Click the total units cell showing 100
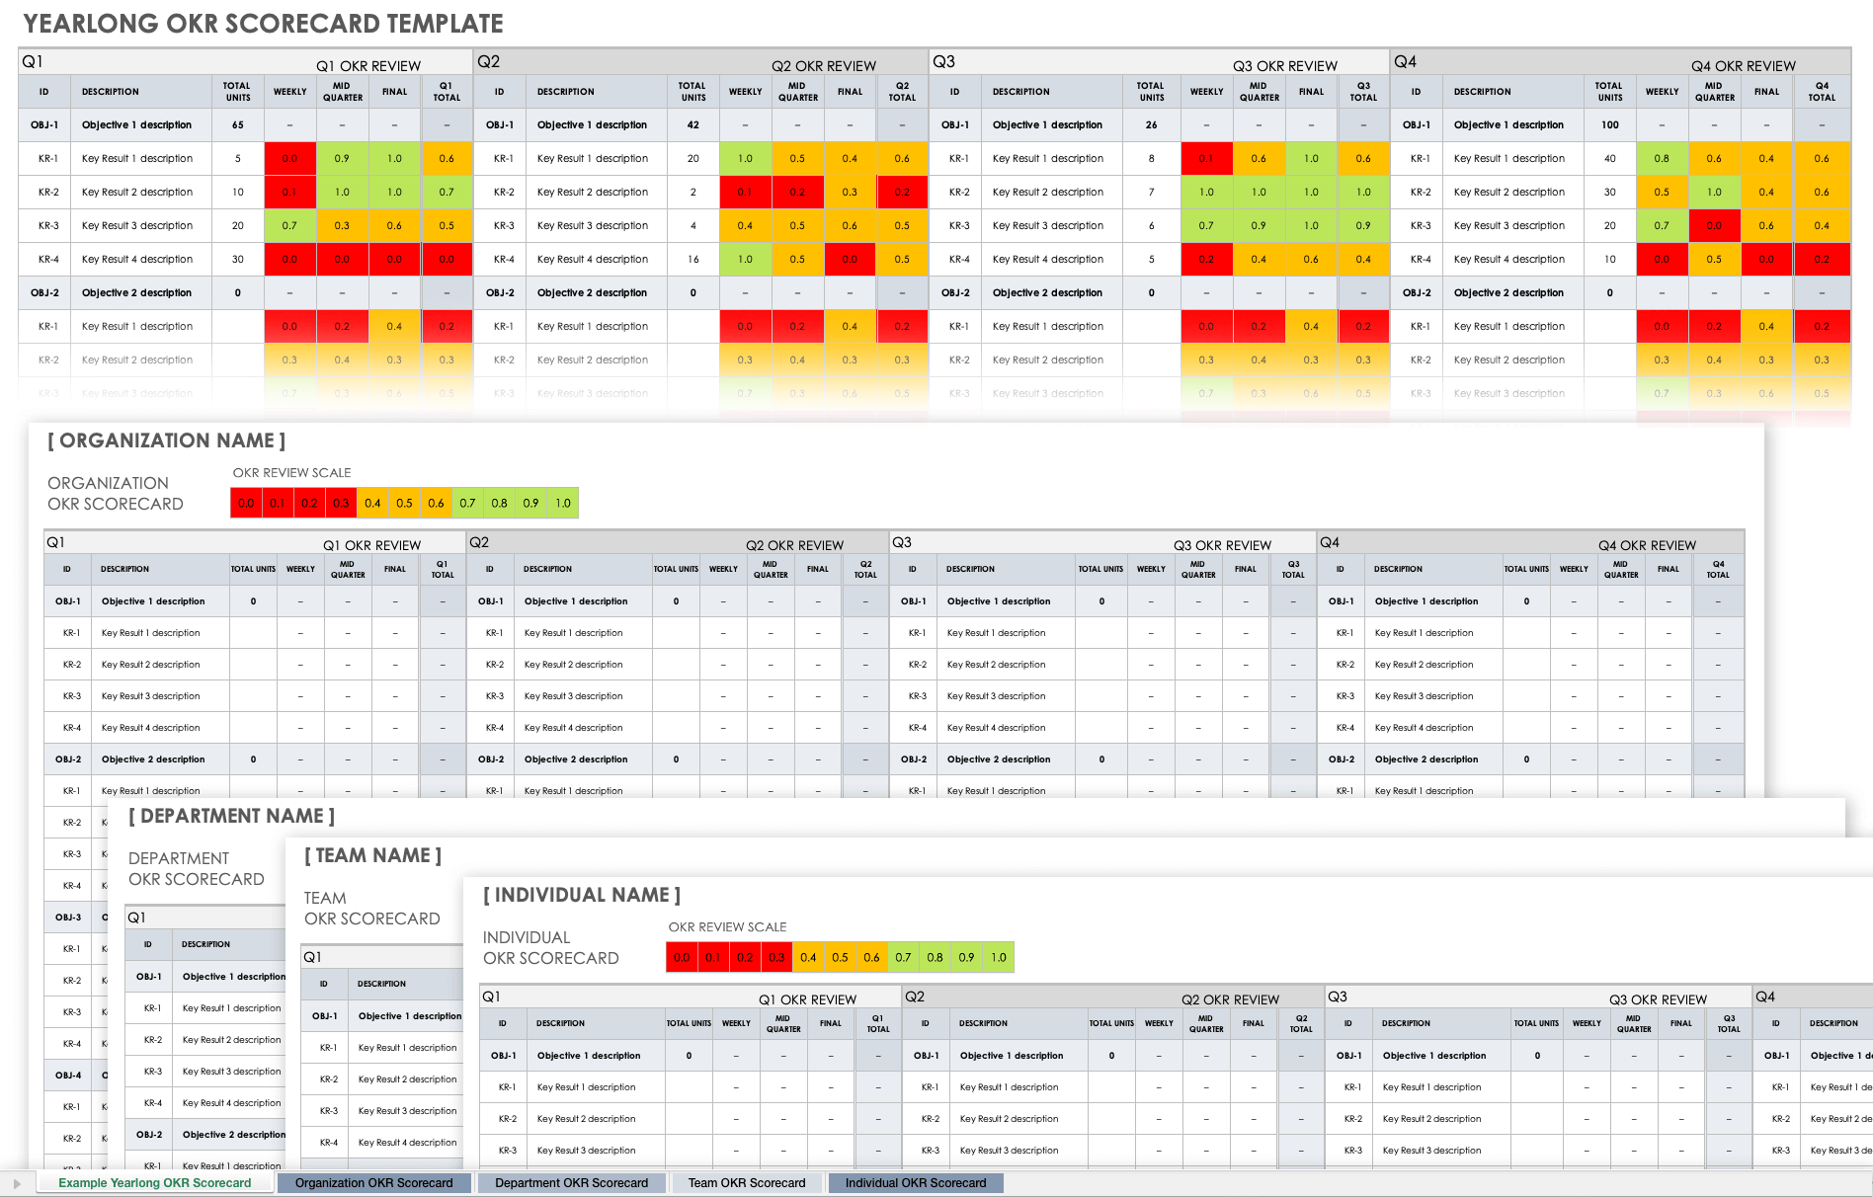Viewport: 1873px width, 1197px height. tap(1609, 125)
